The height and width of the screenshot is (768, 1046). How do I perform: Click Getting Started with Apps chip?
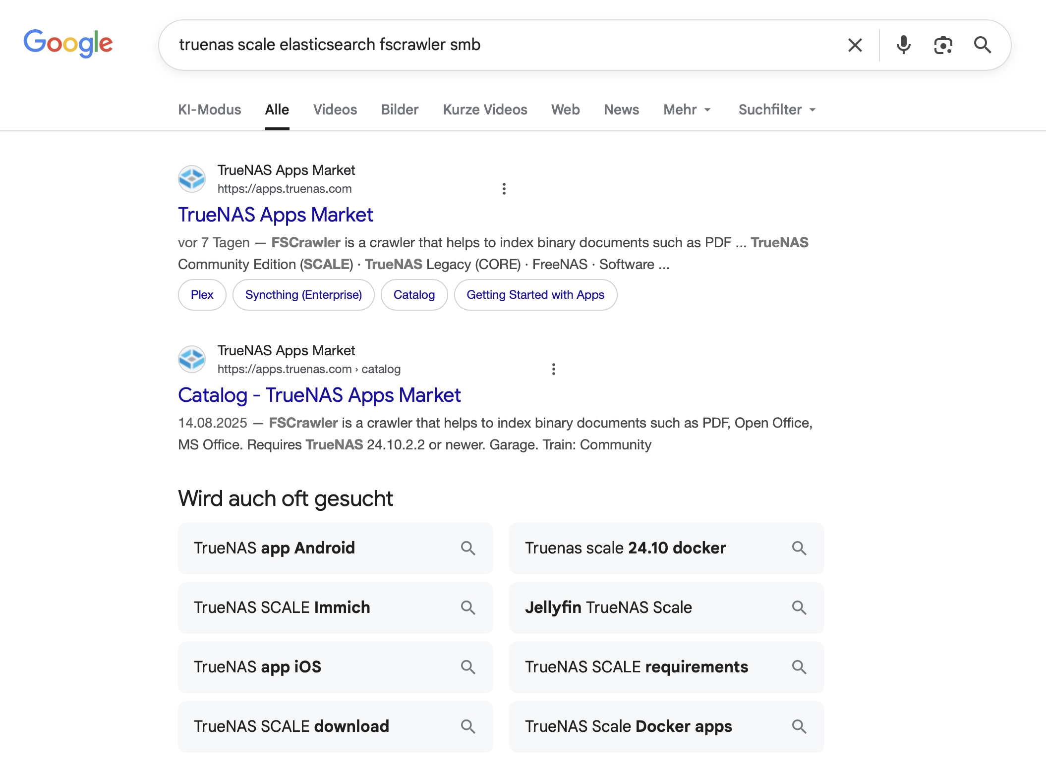(x=535, y=295)
